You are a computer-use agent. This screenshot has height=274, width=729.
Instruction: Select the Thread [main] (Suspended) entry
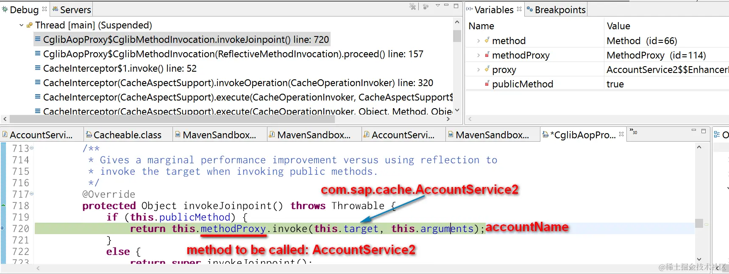click(93, 25)
